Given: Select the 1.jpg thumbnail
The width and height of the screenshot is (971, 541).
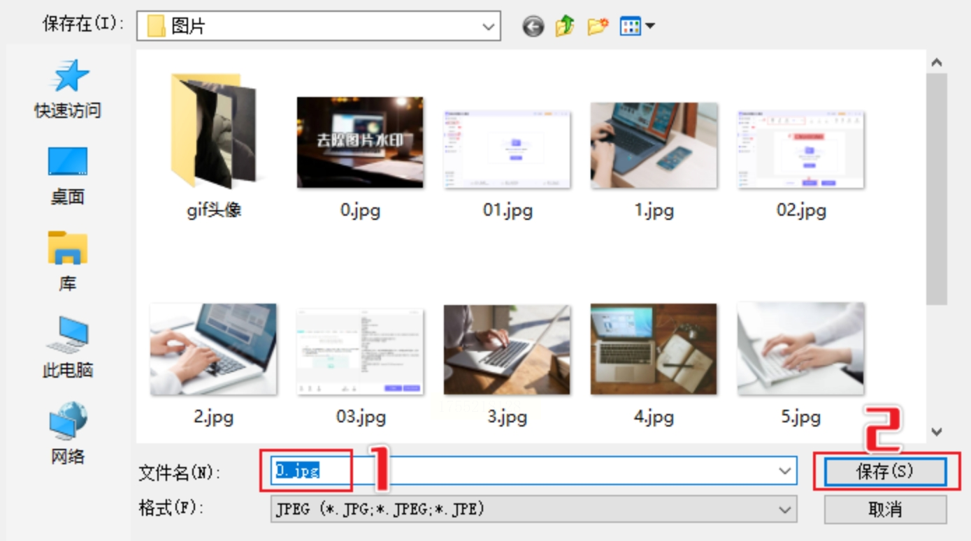Looking at the screenshot, I should [654, 145].
